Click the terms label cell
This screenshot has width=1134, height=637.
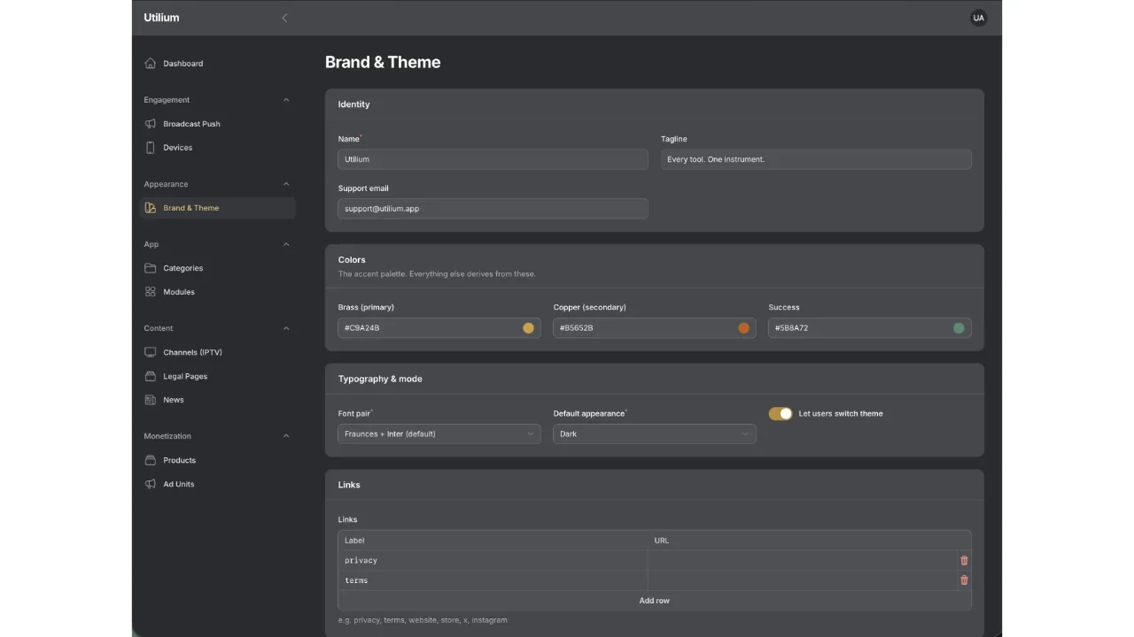493,580
